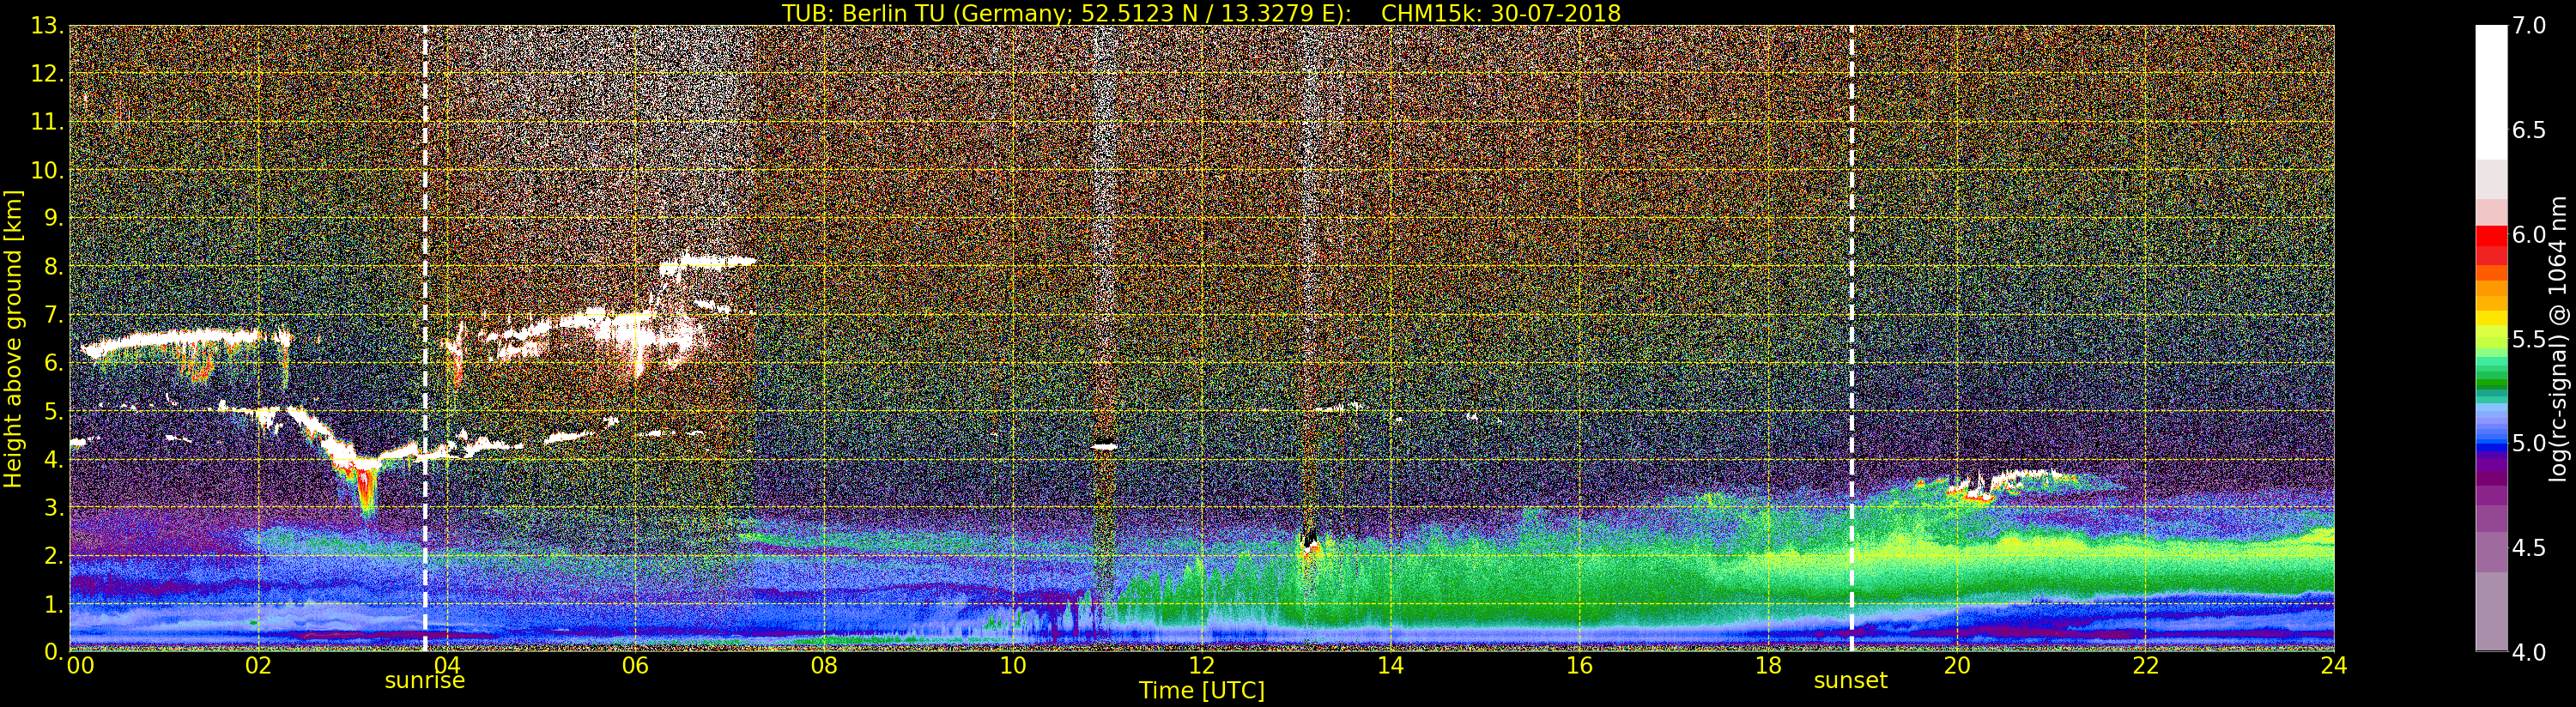Click the colorbar tick value 7.0

[2528, 26]
